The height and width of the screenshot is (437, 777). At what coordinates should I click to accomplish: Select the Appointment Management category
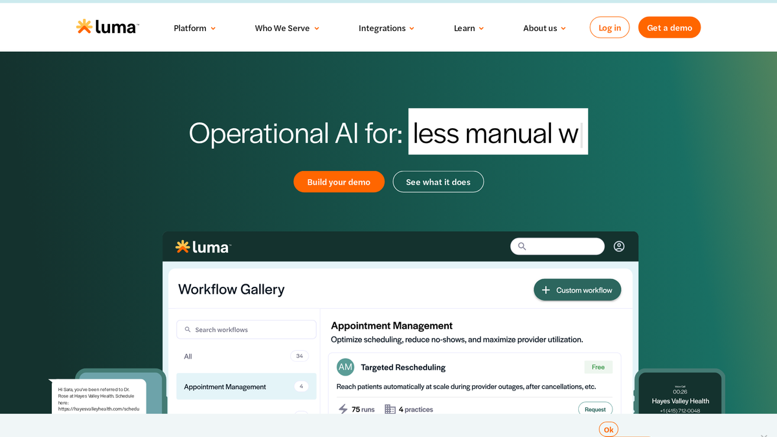tap(246, 387)
